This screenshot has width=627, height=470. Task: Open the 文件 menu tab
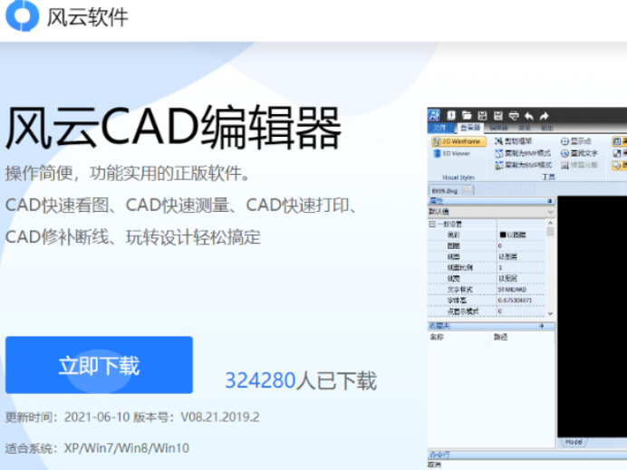[439, 128]
